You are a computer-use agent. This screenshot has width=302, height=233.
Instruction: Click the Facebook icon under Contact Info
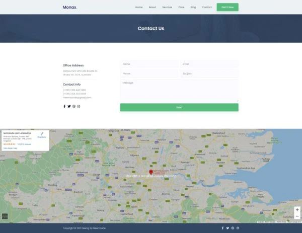coord(64,106)
